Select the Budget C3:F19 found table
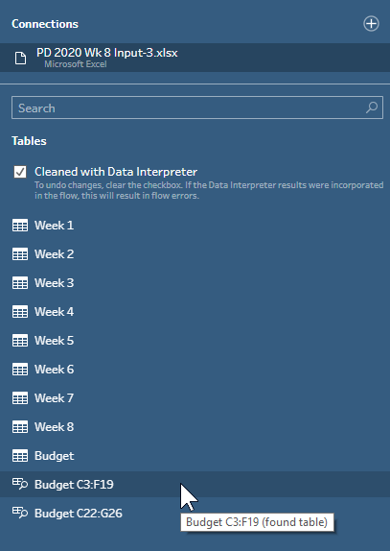Screen dimensions: 390x551 [x=195, y=484]
